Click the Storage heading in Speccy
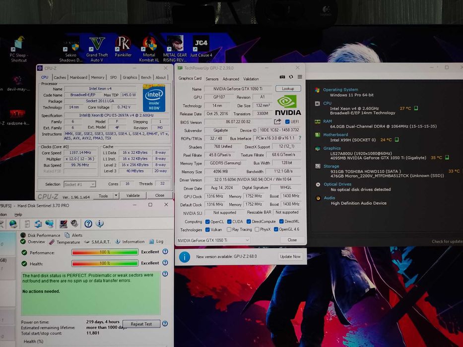463x347 pixels. click(x=331, y=166)
